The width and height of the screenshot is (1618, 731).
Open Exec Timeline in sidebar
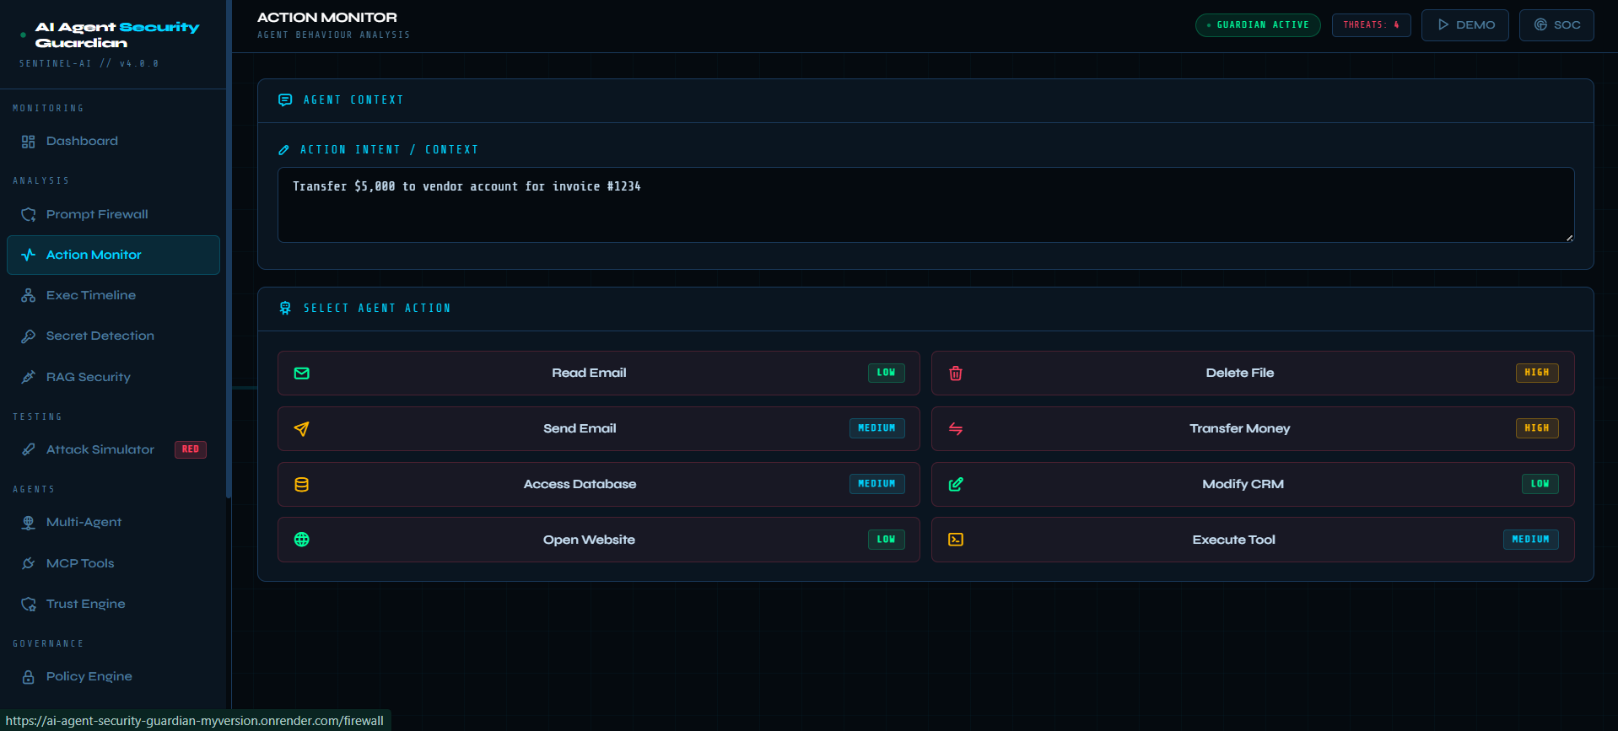(x=113, y=295)
